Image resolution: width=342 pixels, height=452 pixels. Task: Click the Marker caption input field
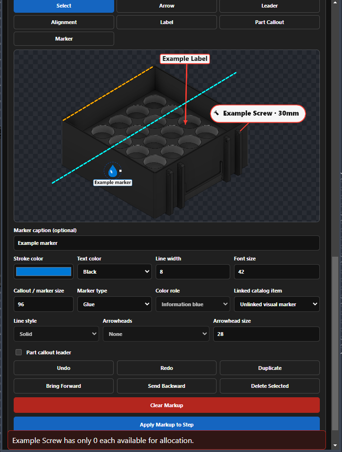(167, 243)
